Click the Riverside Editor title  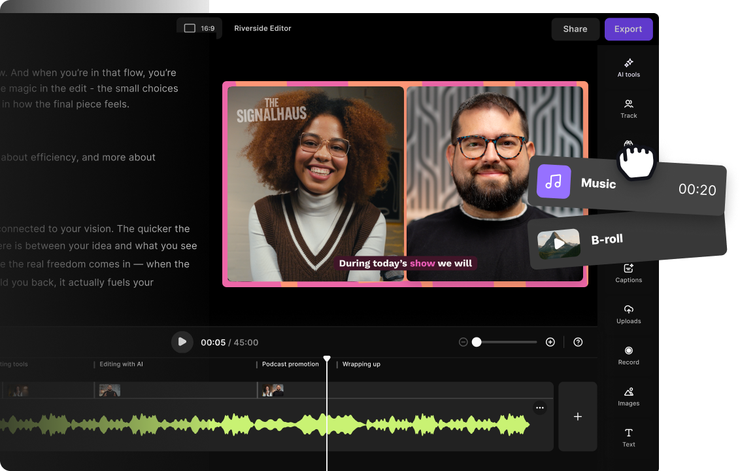[262, 28]
